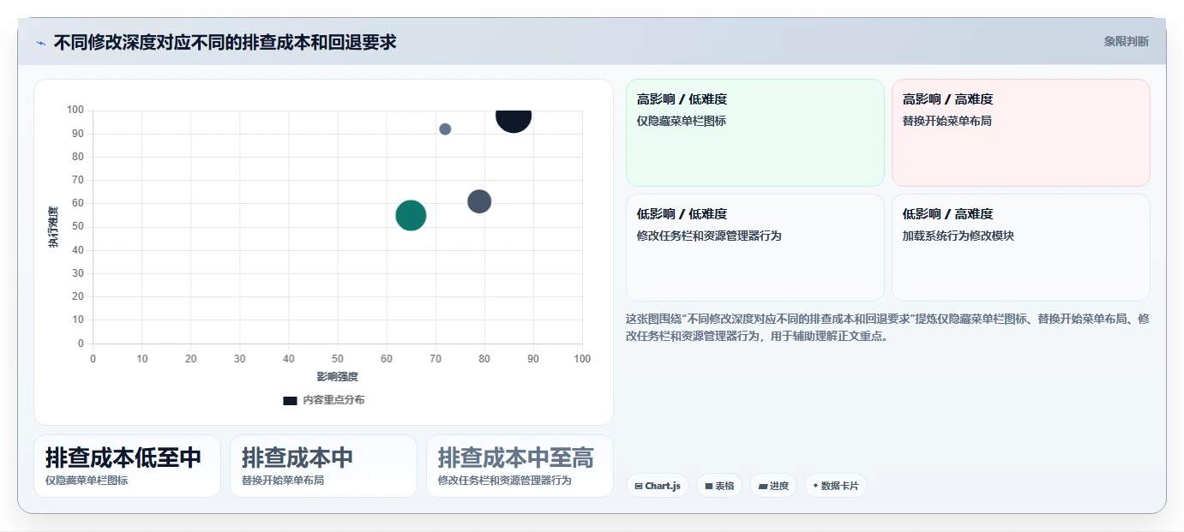
Task: Select the 低影响 / 高难度 quadrant card
Action: [1020, 248]
